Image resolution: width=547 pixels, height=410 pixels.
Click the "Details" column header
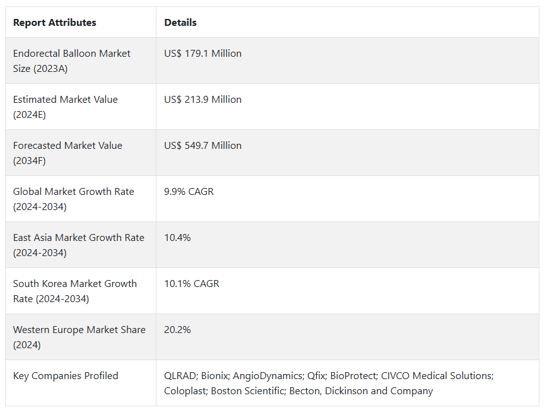[x=180, y=23]
